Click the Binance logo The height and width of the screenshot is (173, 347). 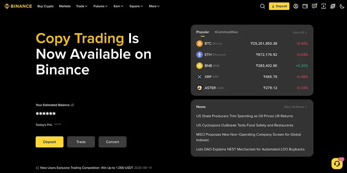[18, 6]
